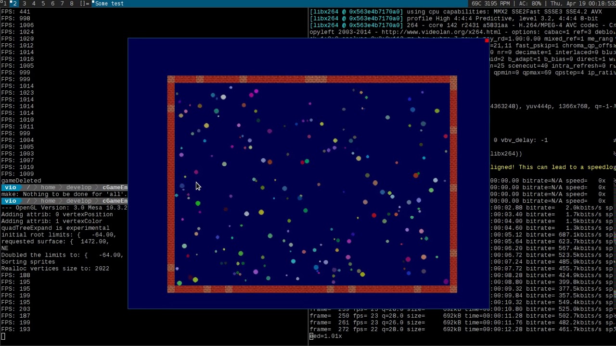Click 'FPS: 193' last line in left terminal
This screenshot has width=616, height=346.
(x=15, y=329)
